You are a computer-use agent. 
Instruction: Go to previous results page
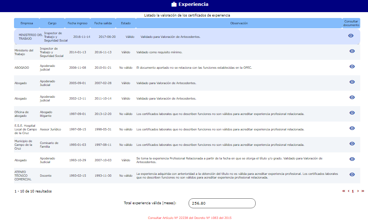[x=348, y=191]
